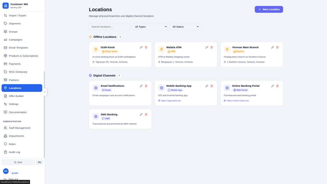Open Products & Subscriptions
327x184 pixels.
click(x=22, y=56)
